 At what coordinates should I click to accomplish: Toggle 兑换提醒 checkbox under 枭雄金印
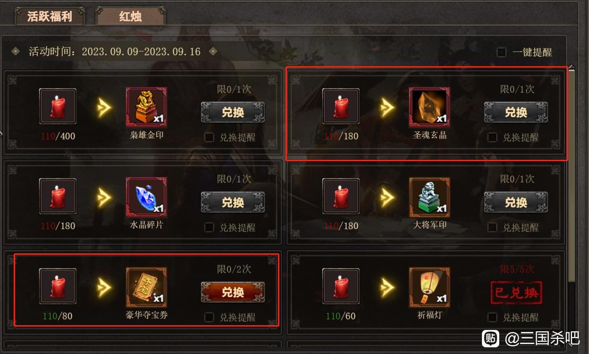click(x=209, y=138)
